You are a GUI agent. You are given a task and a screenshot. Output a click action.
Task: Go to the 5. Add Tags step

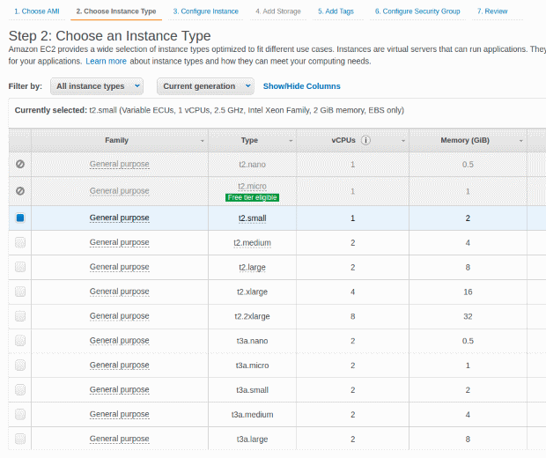(x=336, y=11)
